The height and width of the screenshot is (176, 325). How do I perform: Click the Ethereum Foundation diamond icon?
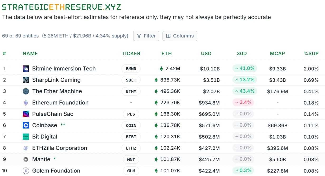[x=26, y=103]
